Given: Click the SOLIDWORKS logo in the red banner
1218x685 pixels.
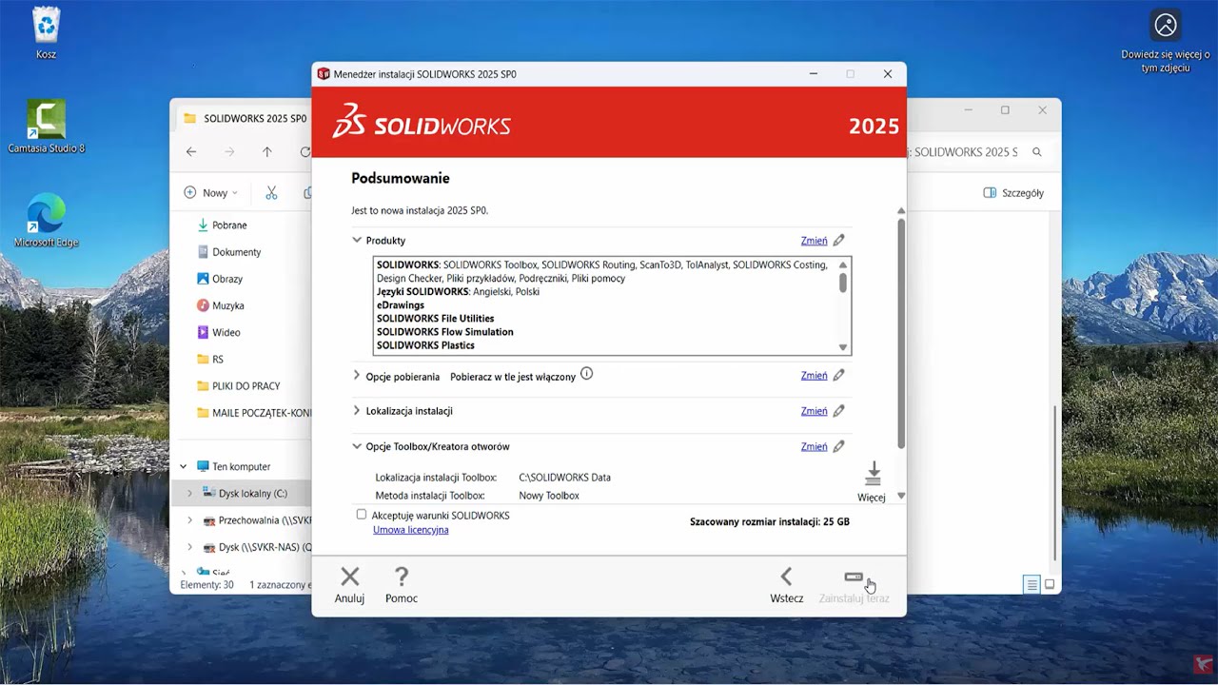Looking at the screenshot, I should click(422, 122).
